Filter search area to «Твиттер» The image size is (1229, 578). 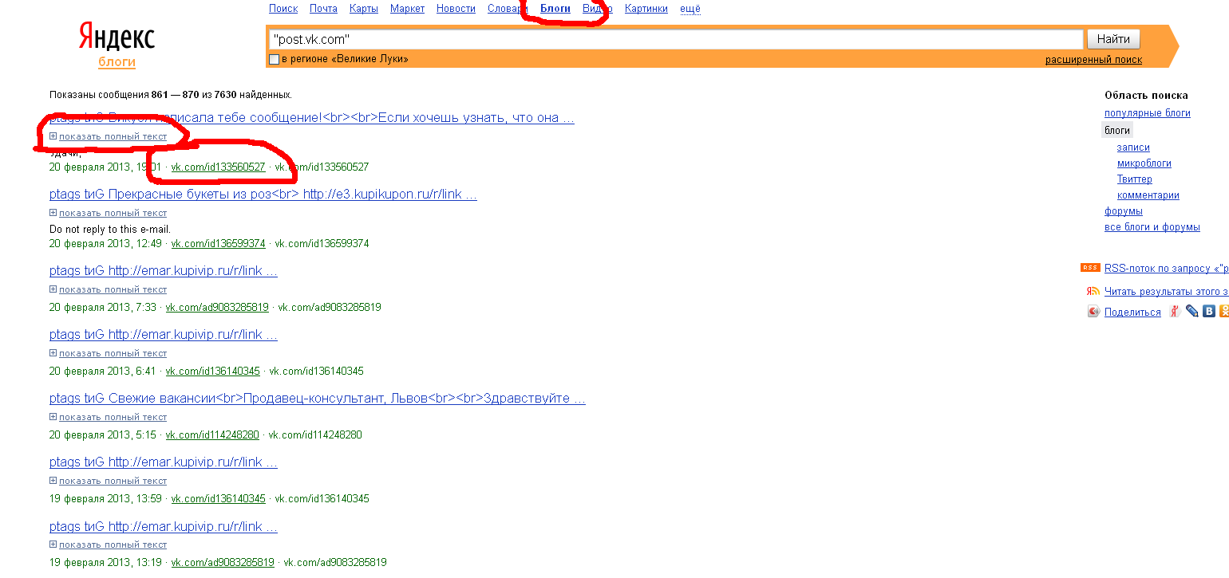tap(1135, 179)
